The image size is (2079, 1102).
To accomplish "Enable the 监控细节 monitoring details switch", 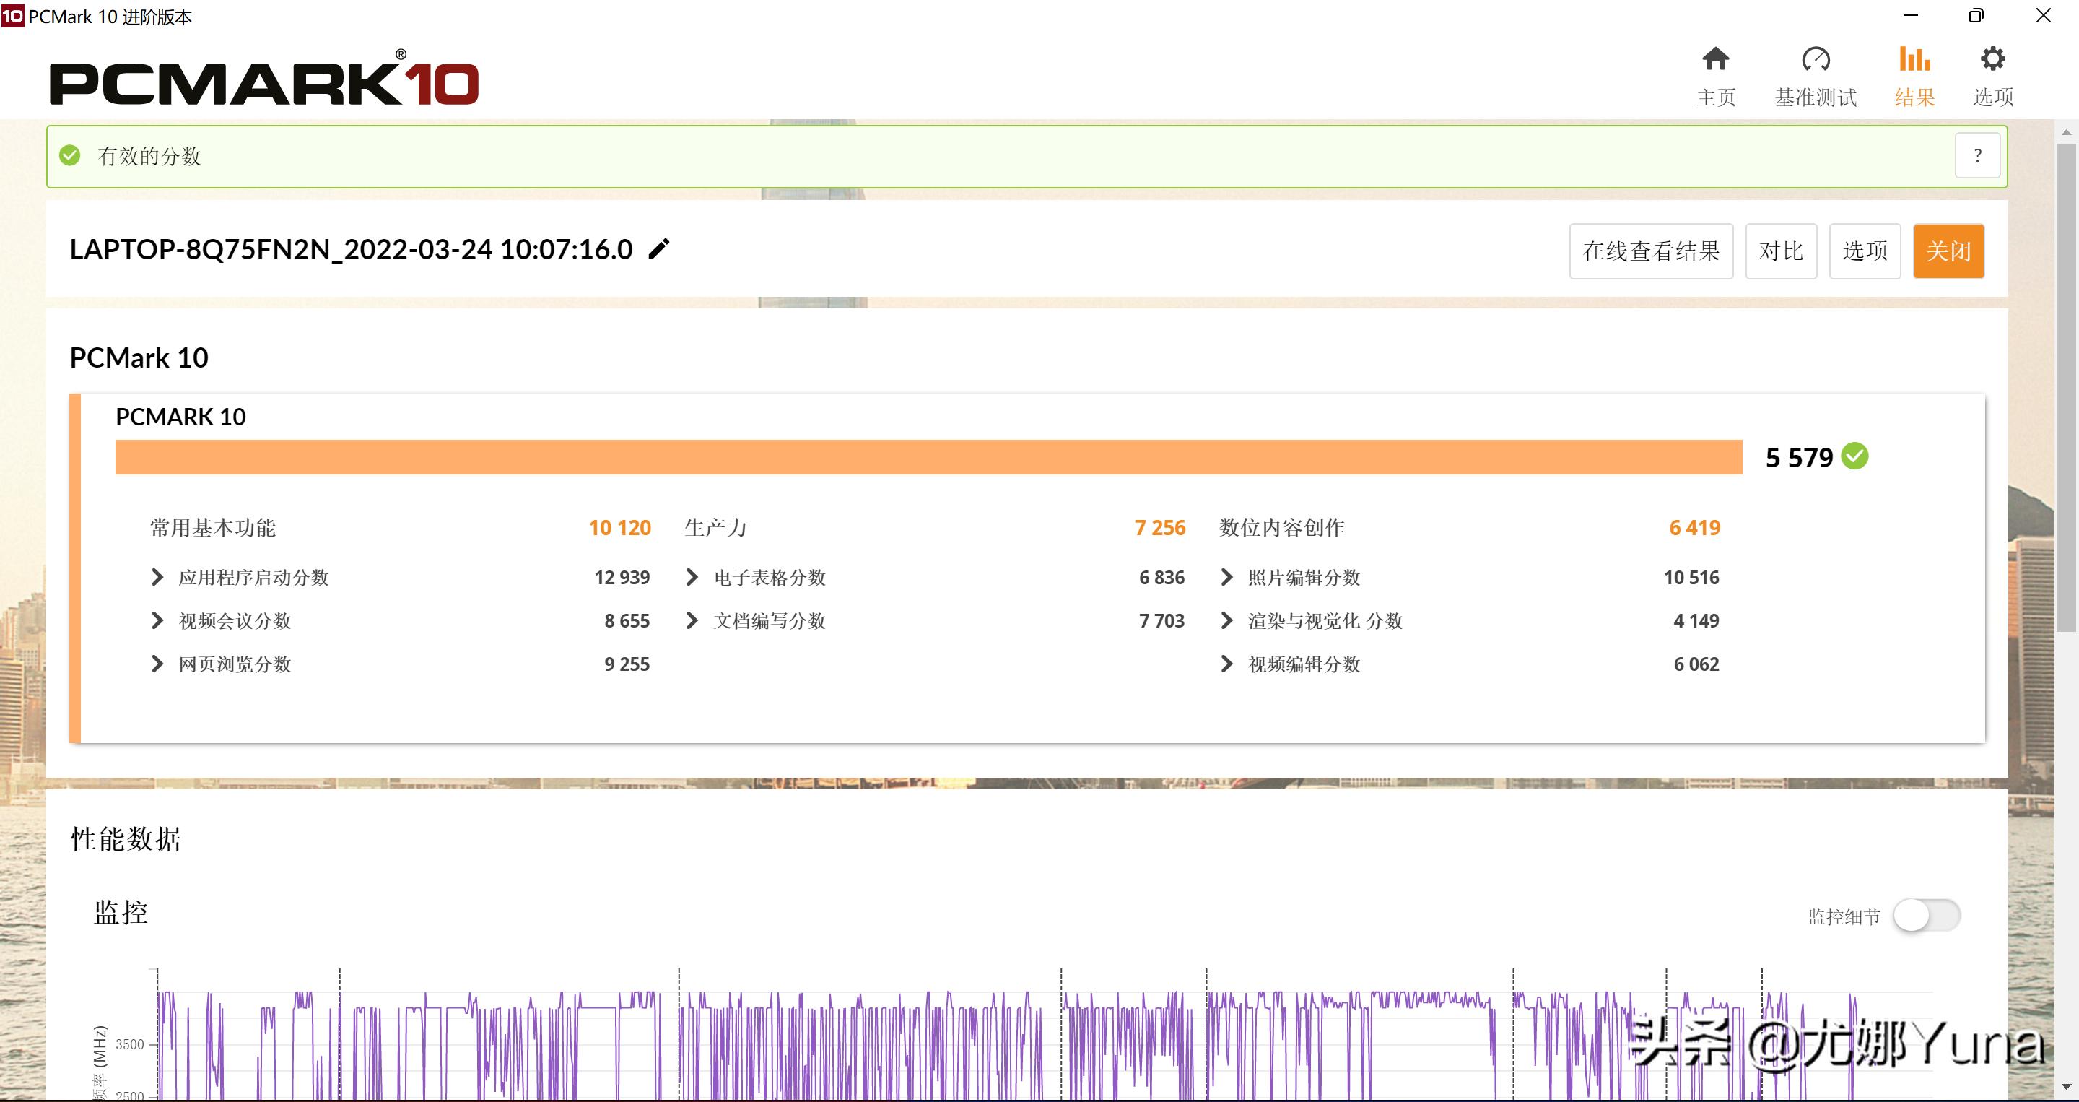I will pos(1926,916).
